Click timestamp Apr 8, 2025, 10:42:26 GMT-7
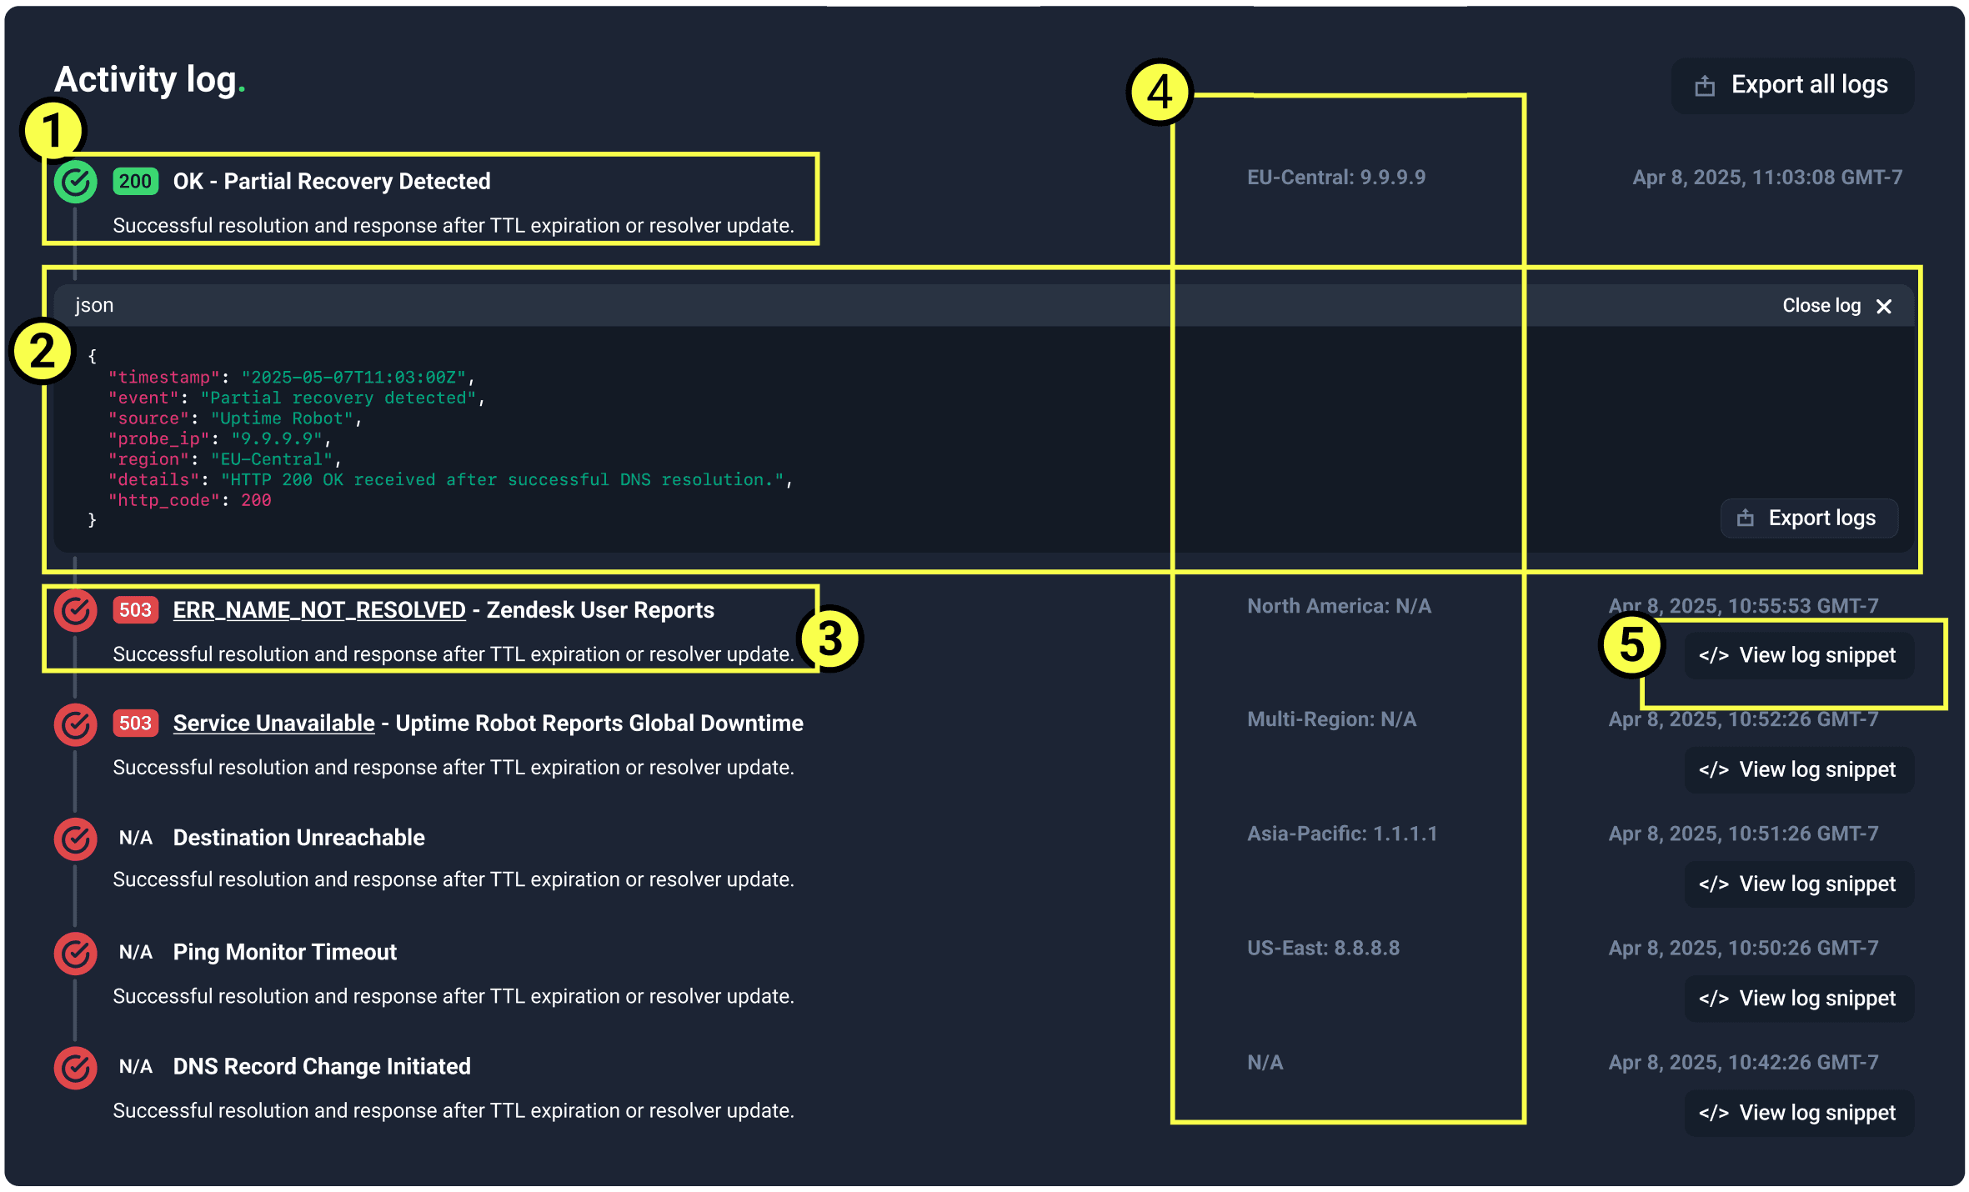 coord(1743,1062)
